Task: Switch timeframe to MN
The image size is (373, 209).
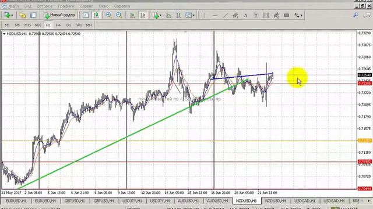Action: pyautogui.click(x=89, y=25)
